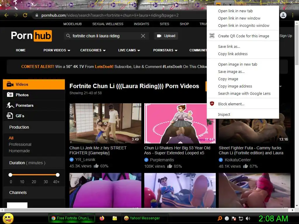
Task: Click the verified badge next to YR_Lesnik
Action: click(72, 160)
